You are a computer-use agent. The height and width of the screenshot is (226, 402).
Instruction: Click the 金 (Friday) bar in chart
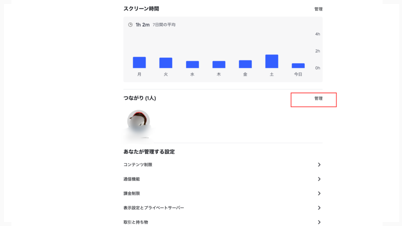(245, 64)
